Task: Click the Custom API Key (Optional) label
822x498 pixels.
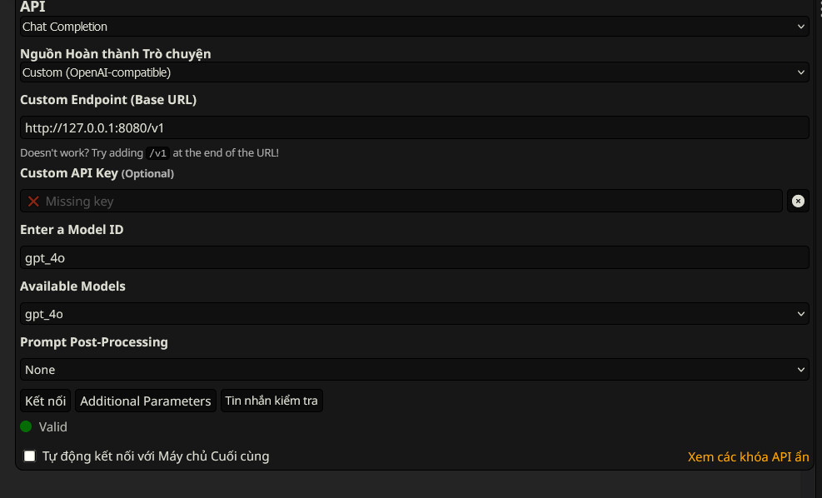Action: coord(97,173)
